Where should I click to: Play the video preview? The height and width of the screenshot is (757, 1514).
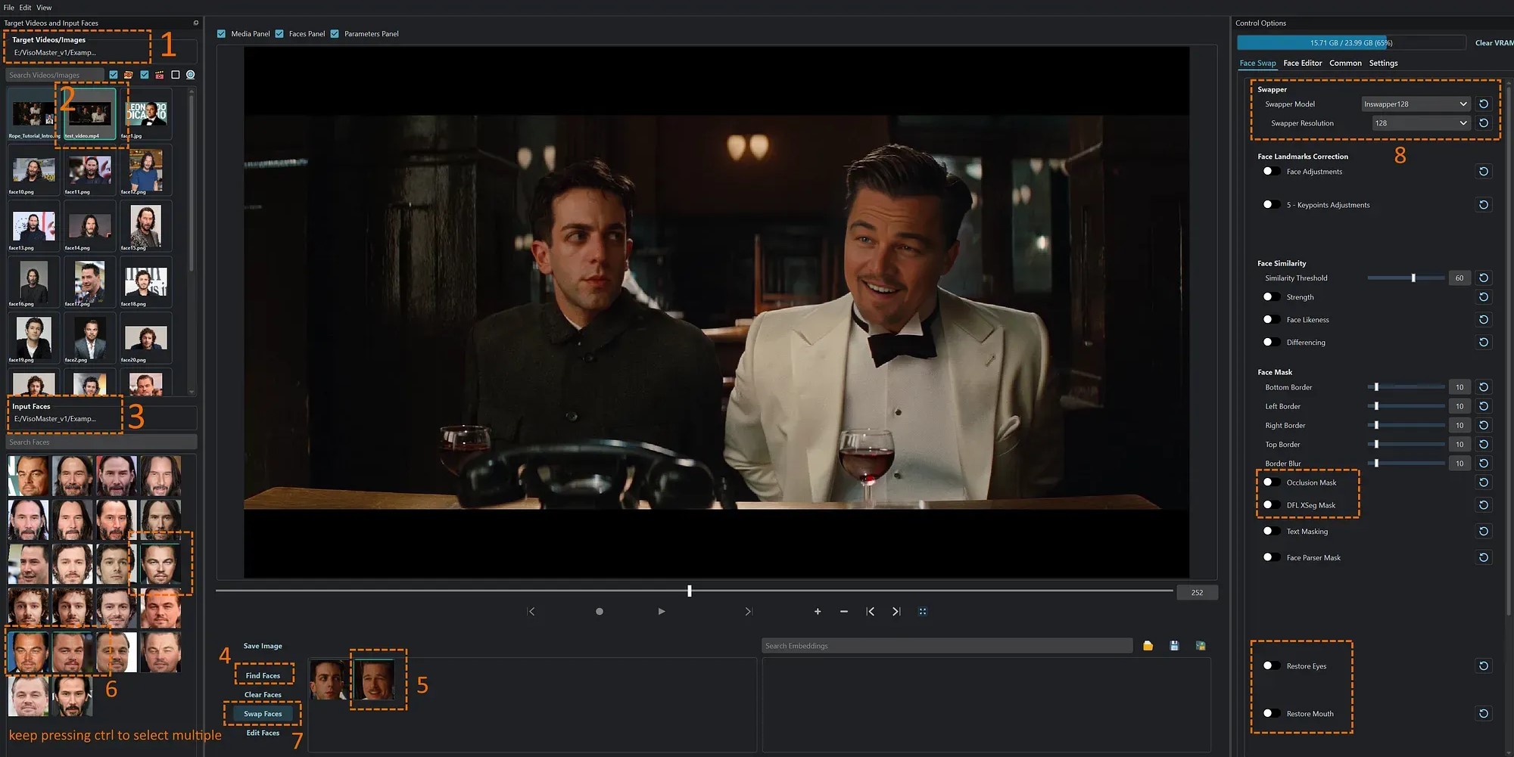click(662, 611)
